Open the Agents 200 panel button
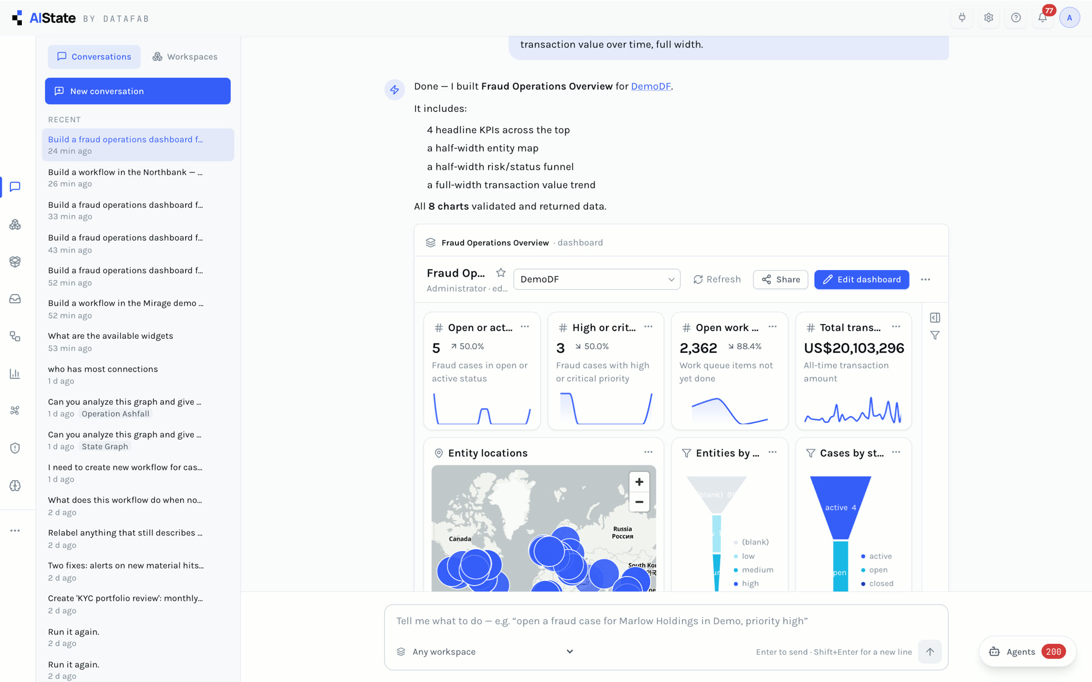 [1027, 651]
